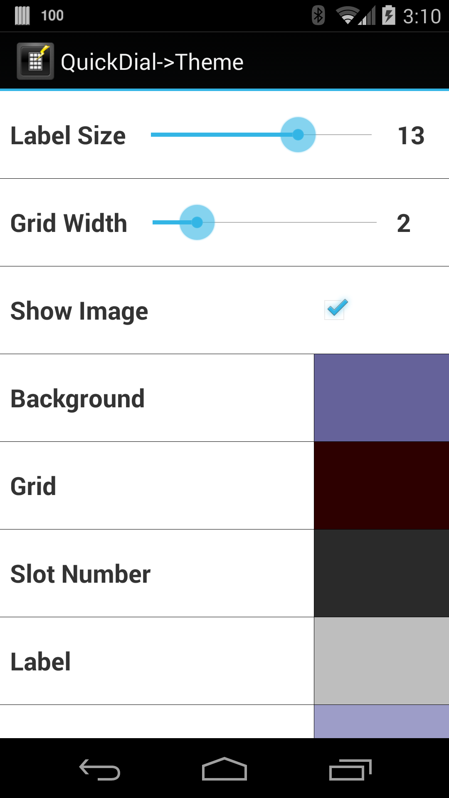
Task: Tap the QuickDial app icon
Action: (35, 62)
